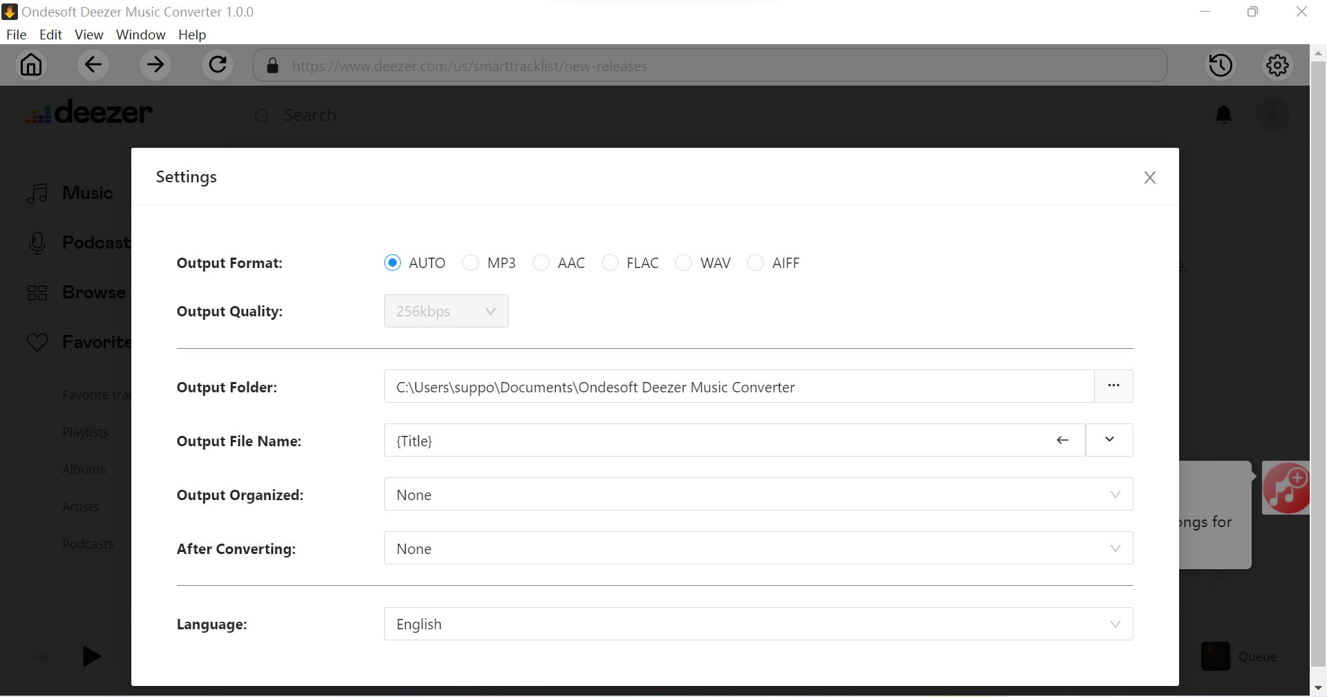Click the URL address bar
The height and width of the screenshot is (697, 1327).
(x=710, y=65)
